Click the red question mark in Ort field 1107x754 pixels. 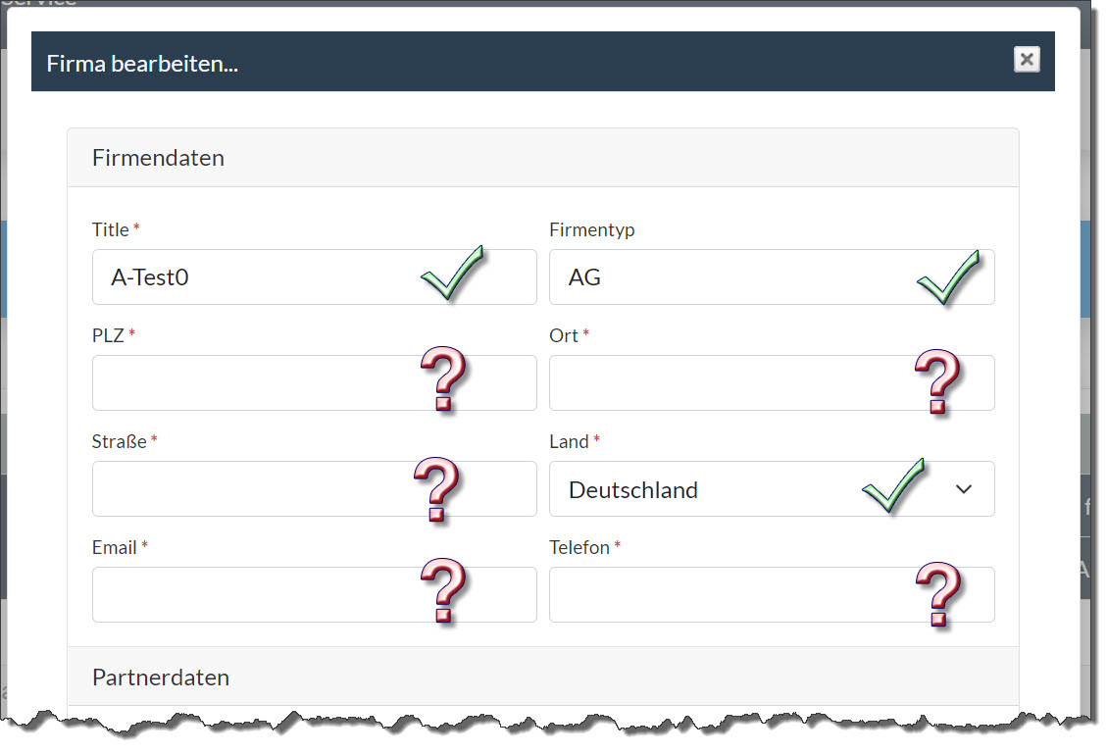click(x=936, y=381)
